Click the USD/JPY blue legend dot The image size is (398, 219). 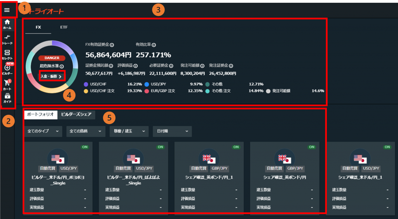point(147,84)
